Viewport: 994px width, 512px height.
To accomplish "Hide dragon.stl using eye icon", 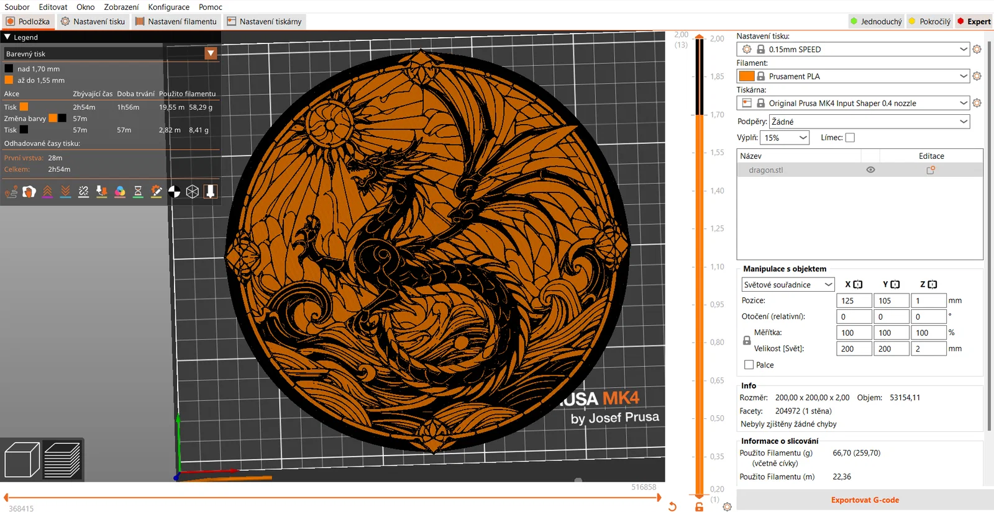I will pyautogui.click(x=870, y=170).
